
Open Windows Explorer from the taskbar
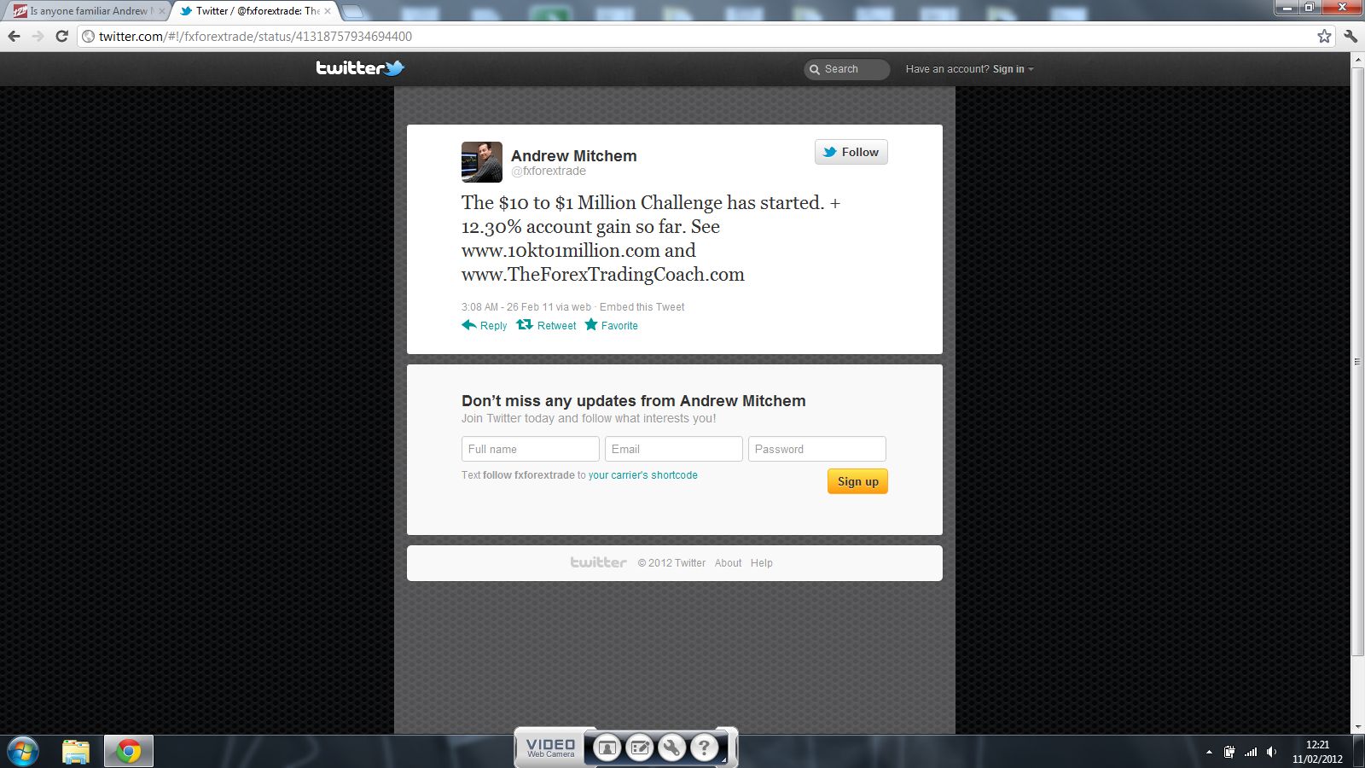[76, 752]
